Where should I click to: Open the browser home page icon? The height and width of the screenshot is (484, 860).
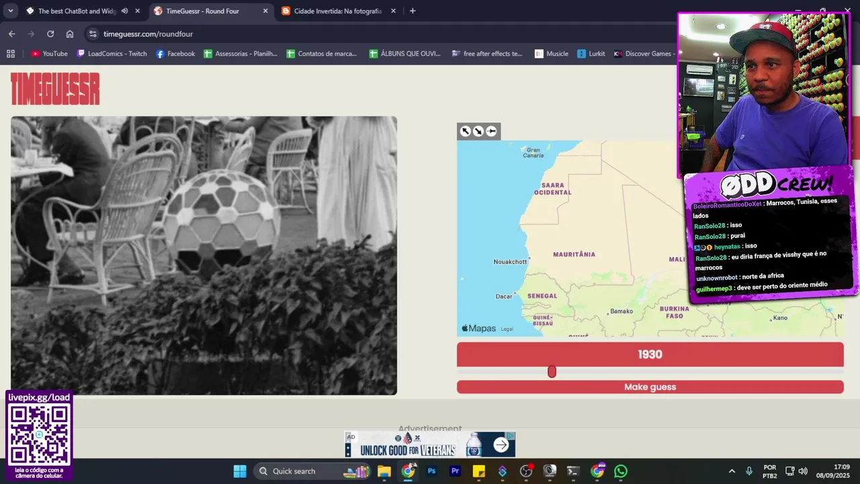tap(70, 34)
